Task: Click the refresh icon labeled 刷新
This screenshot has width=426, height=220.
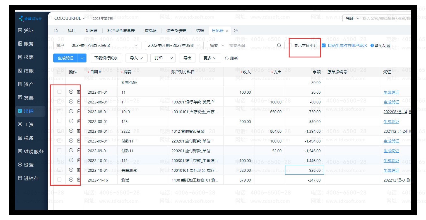Action: (x=231, y=58)
